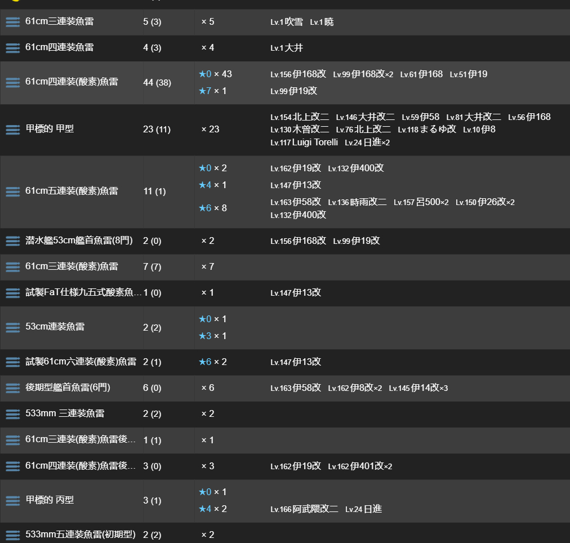This screenshot has width=570, height=543.
Task: Click ship Lv.145 伊14改×3
Action: [x=418, y=388]
